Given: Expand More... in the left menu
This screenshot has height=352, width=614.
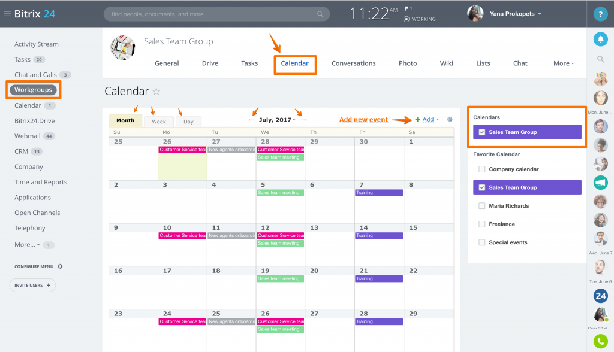Looking at the screenshot, I should coord(27,245).
